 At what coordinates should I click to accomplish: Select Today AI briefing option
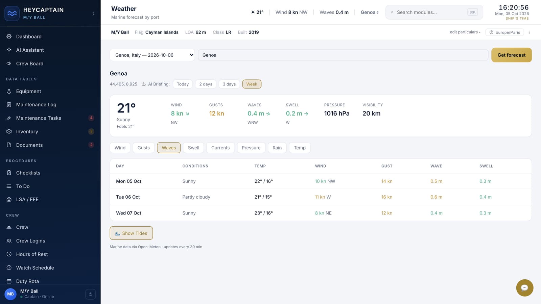[183, 84]
